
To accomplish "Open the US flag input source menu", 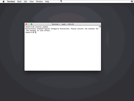I will [132, 2].
